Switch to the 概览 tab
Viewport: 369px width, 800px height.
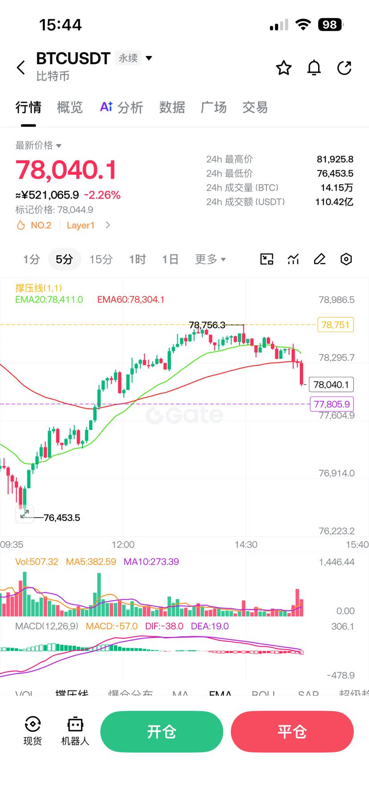pos(70,107)
